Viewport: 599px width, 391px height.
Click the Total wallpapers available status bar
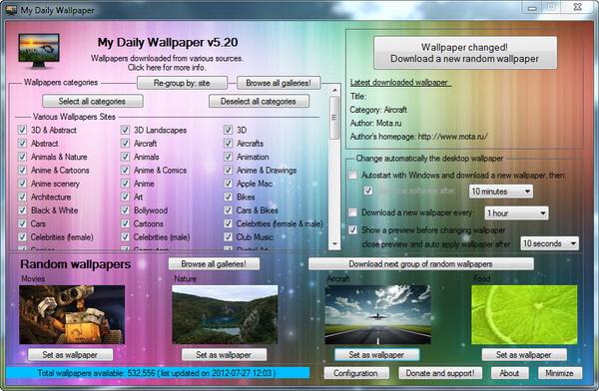click(x=158, y=373)
